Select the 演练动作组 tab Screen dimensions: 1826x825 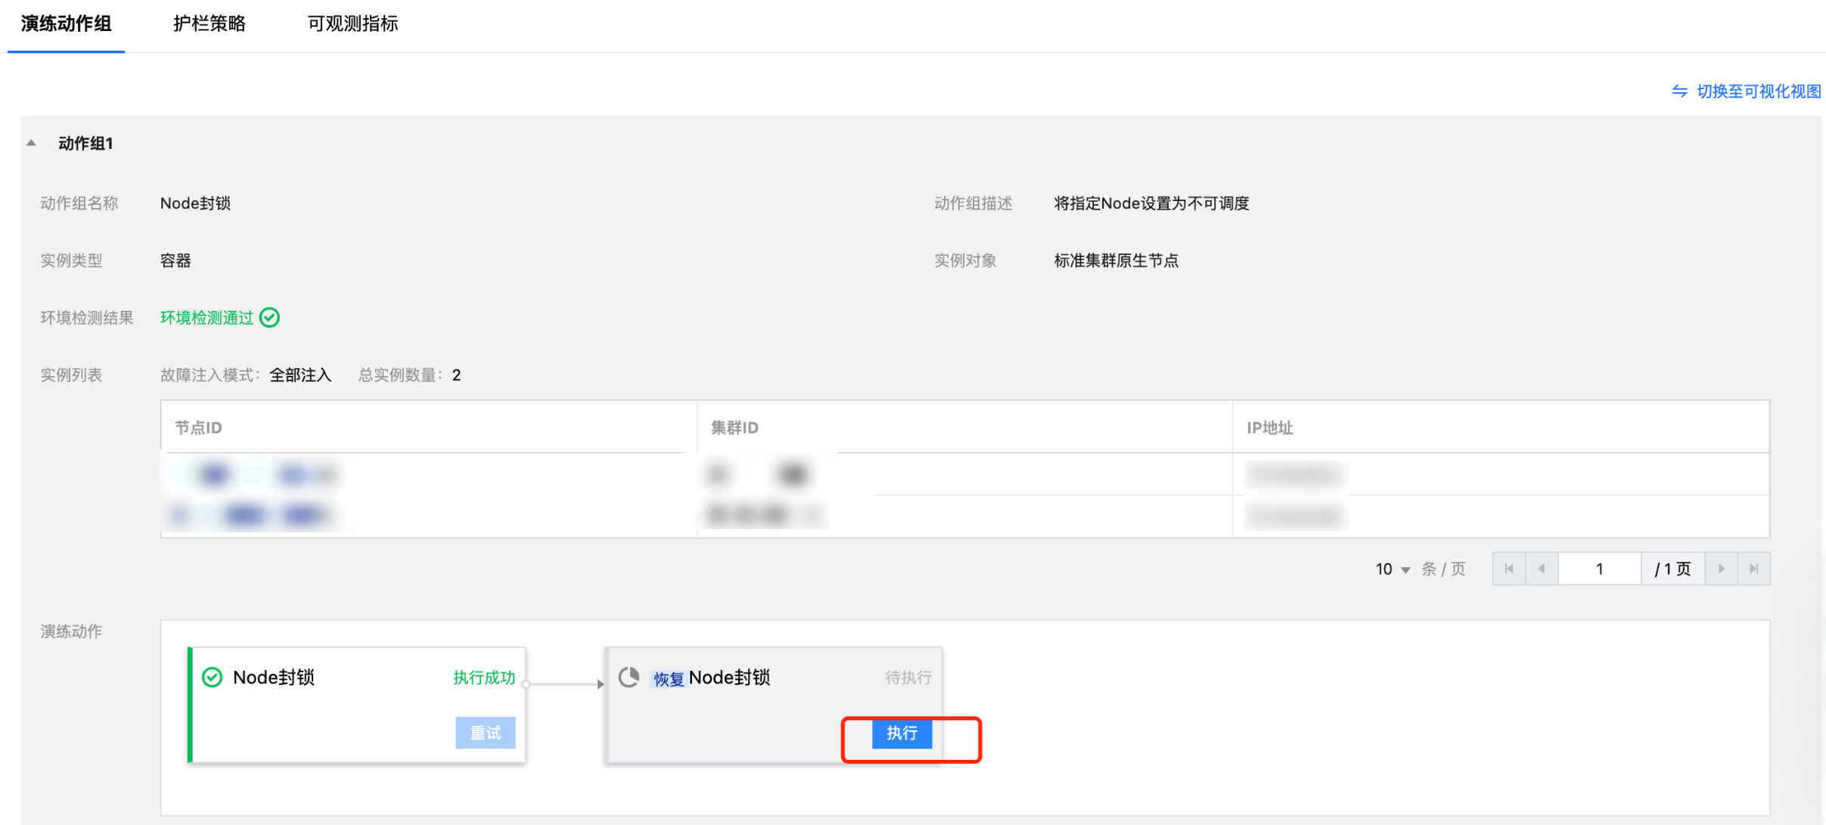pos(67,24)
